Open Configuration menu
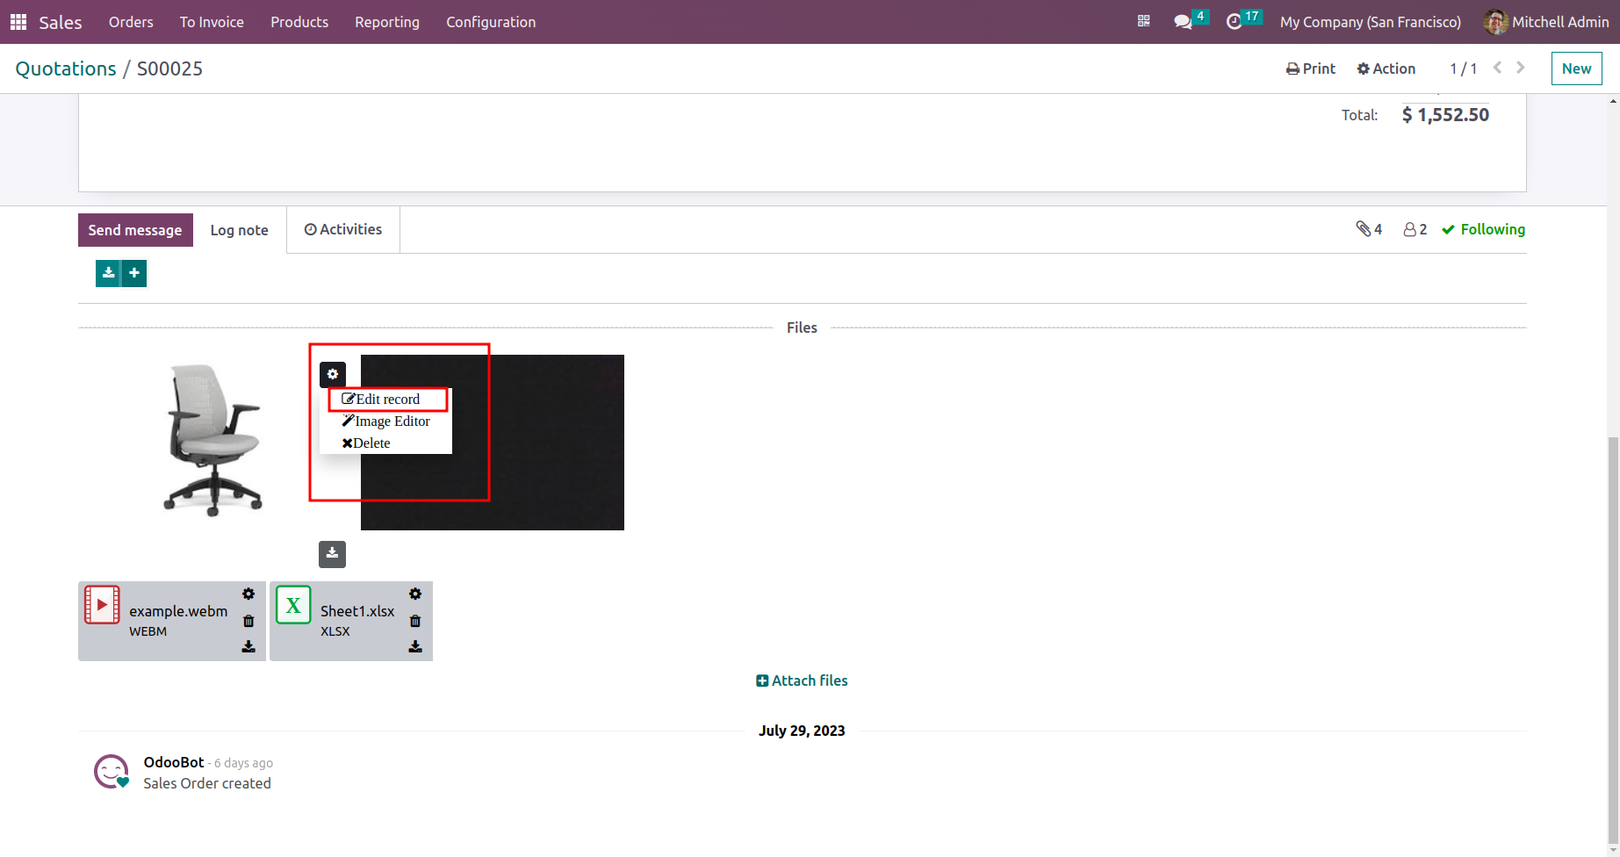The width and height of the screenshot is (1620, 857). pyautogui.click(x=491, y=22)
